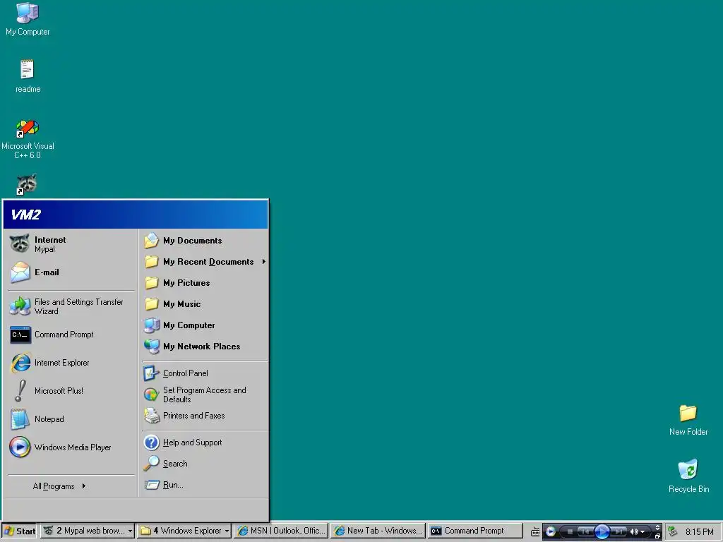Skip to previous track in media toolbar

point(585,532)
